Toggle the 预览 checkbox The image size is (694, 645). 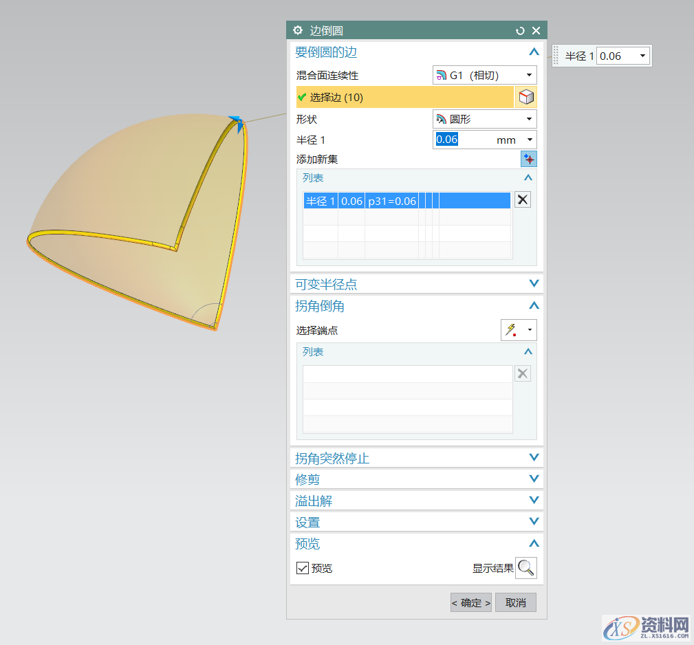tap(303, 568)
